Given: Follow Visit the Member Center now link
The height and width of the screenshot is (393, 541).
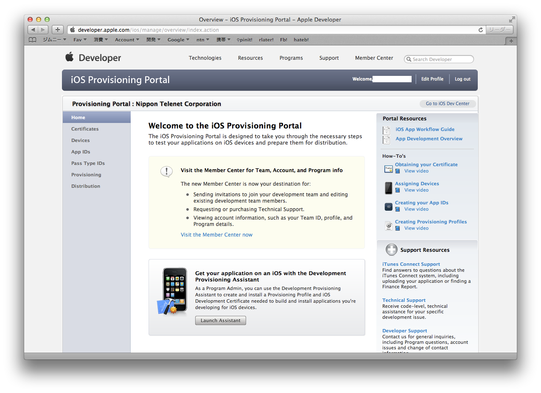Looking at the screenshot, I should click(x=216, y=235).
